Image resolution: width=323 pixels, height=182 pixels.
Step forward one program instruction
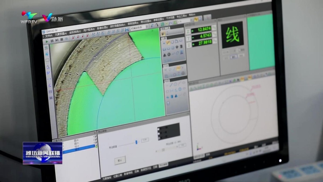[x=57, y=40]
